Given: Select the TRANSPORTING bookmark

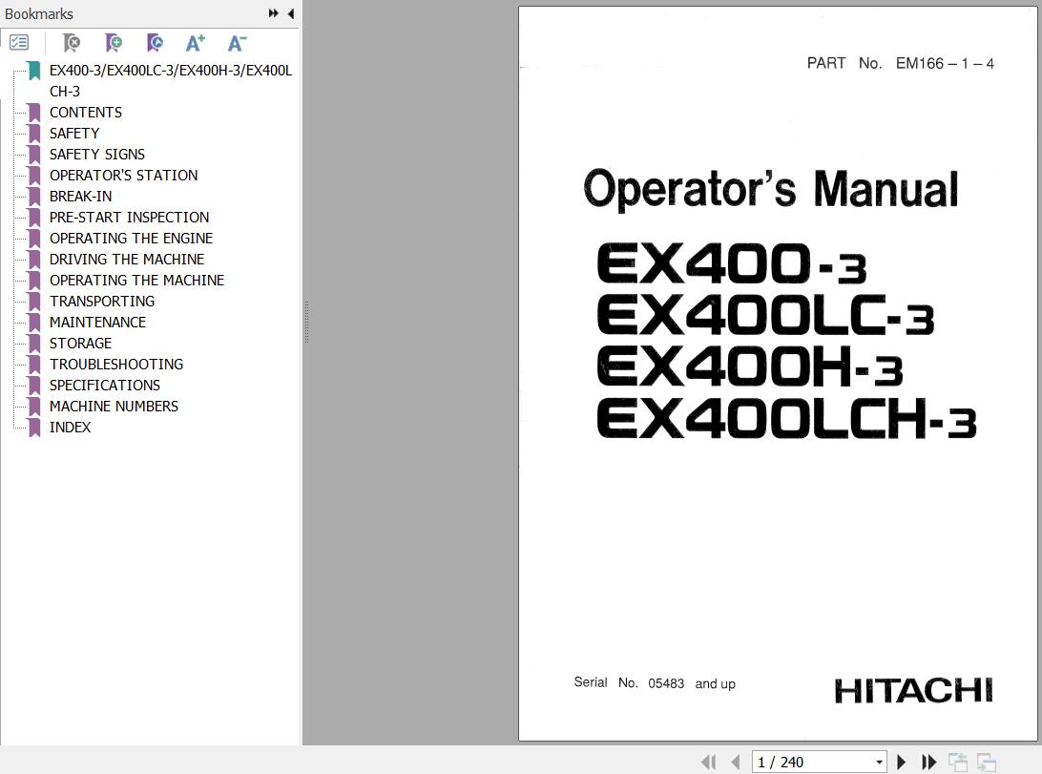Looking at the screenshot, I should 102,302.
